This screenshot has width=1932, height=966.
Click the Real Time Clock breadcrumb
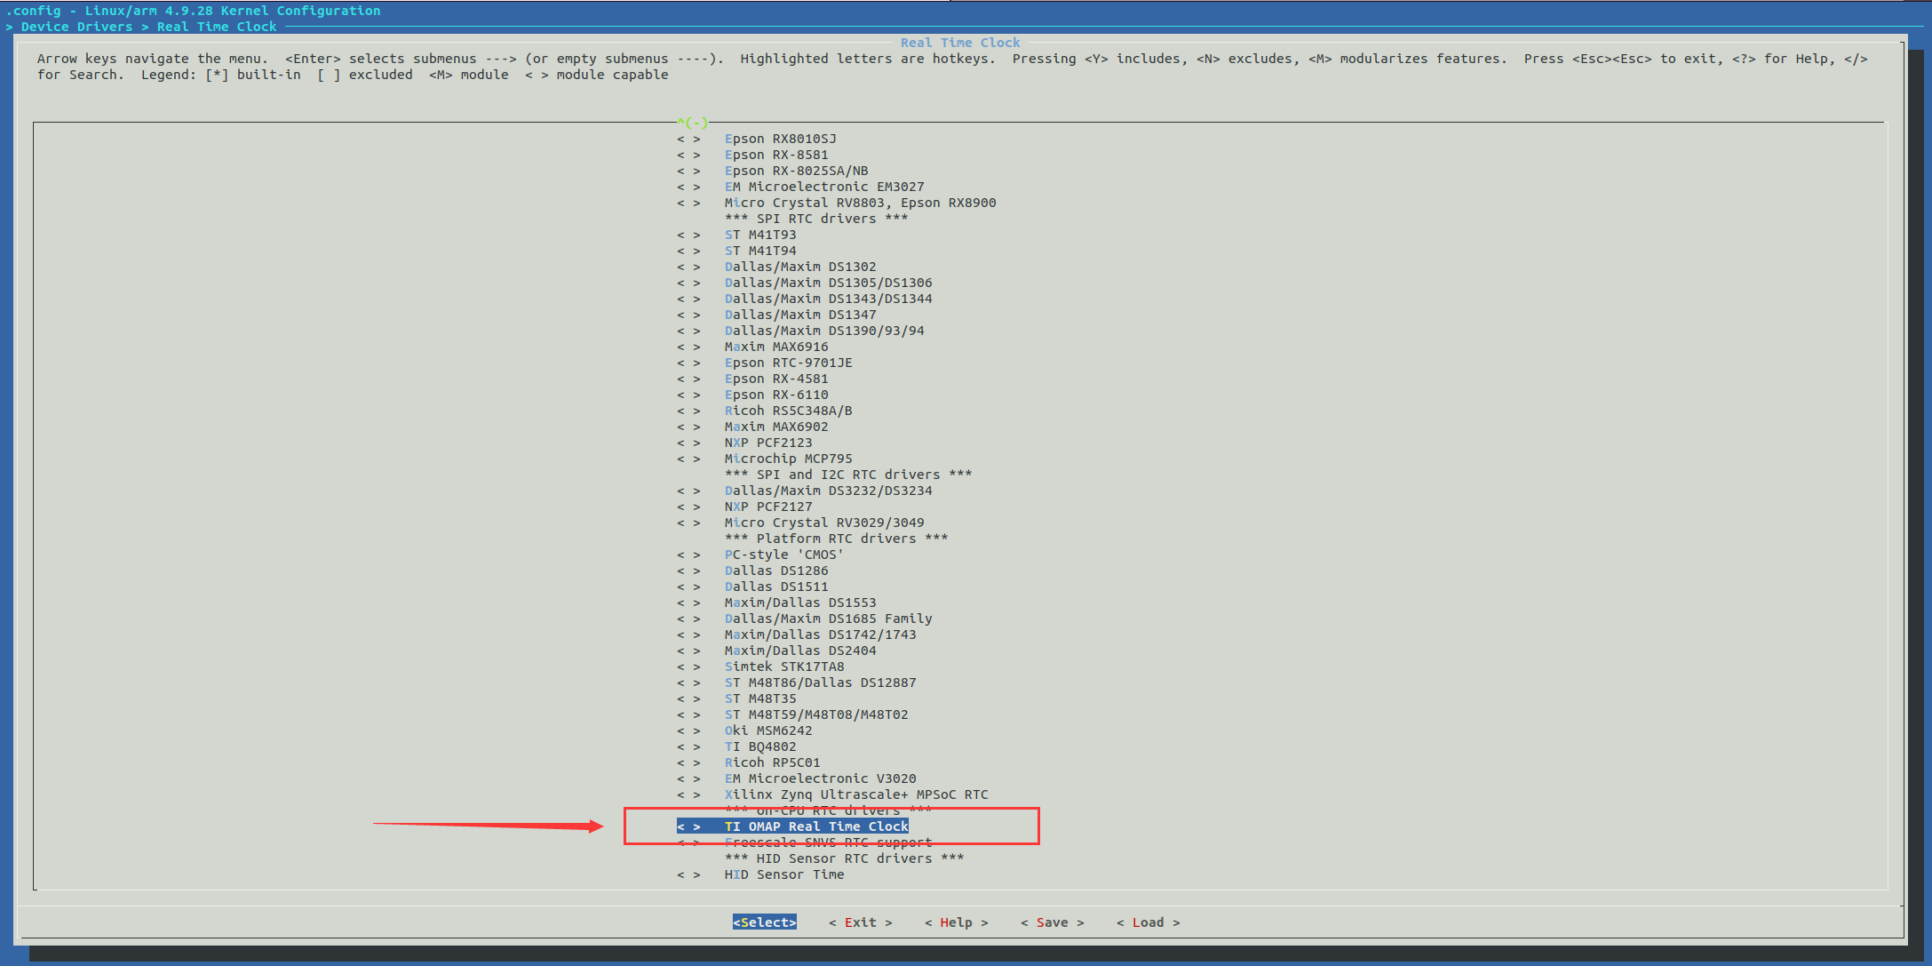pos(217,27)
